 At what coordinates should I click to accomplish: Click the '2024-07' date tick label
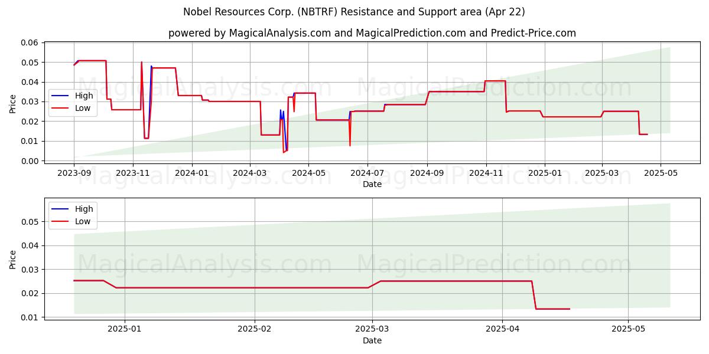(367, 174)
